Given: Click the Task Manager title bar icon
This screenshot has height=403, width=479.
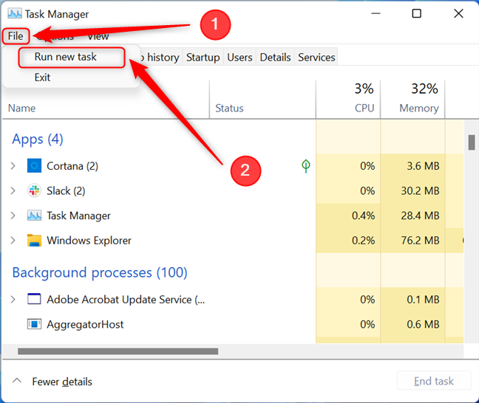Looking at the screenshot, I should point(15,14).
